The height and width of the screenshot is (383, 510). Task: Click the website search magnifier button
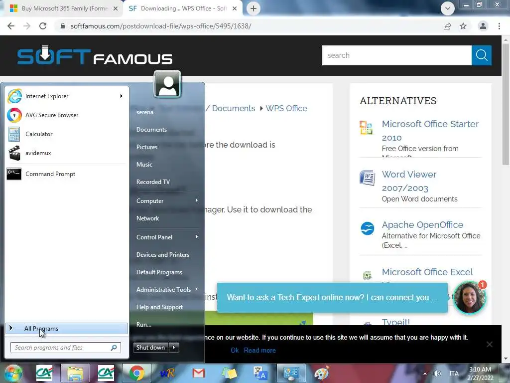[482, 55]
